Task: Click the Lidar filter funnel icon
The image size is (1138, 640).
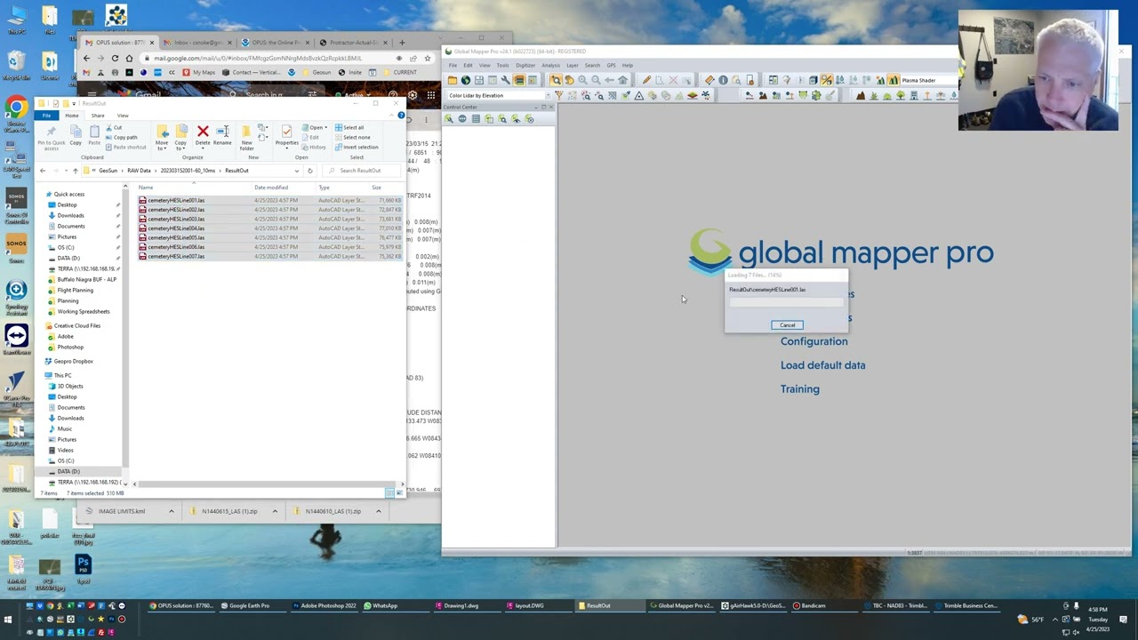Action: [x=559, y=95]
